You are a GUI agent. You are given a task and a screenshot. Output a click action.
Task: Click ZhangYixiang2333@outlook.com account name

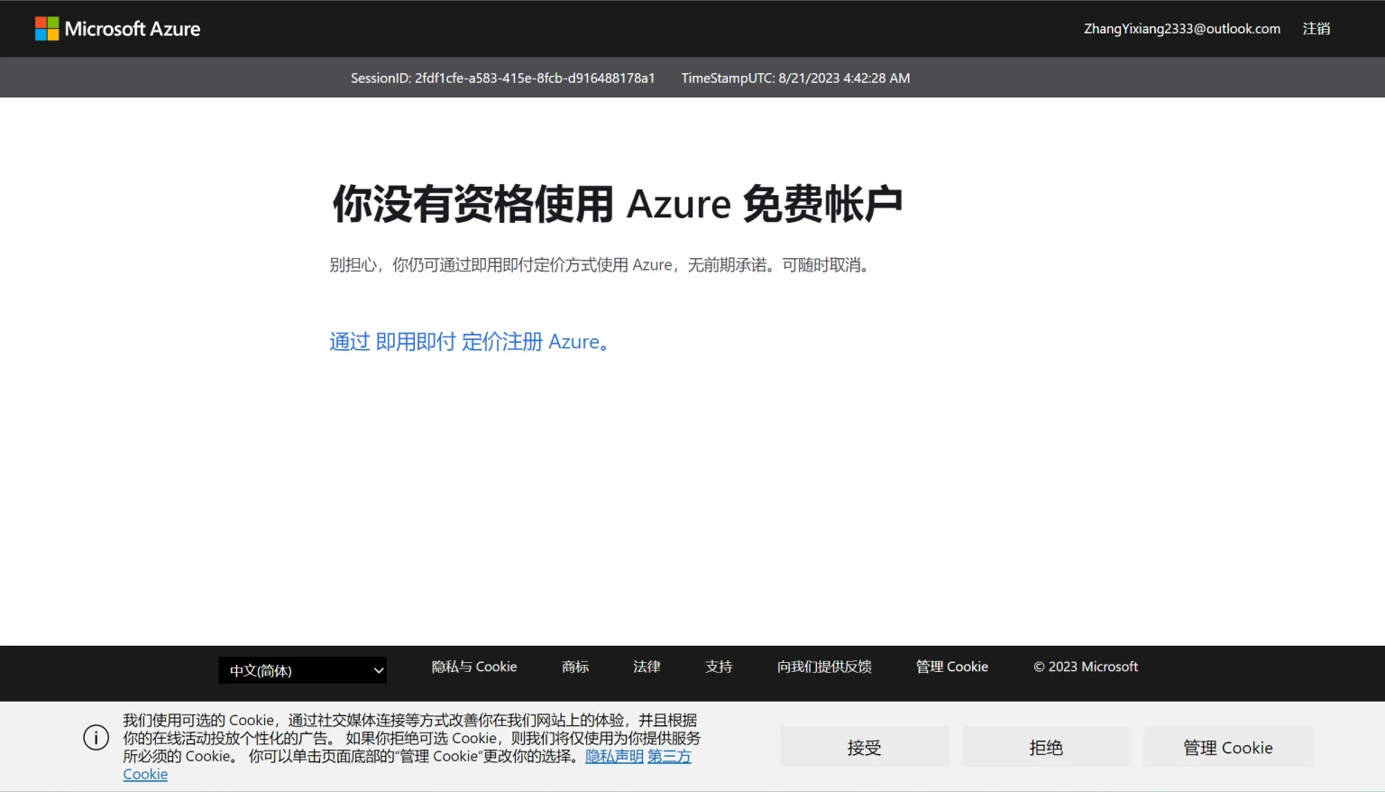(x=1182, y=29)
